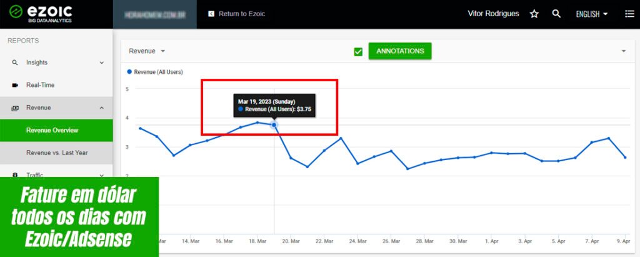Image resolution: width=640 pixels, height=257 pixels.
Task: Click the Mar 19 data point on chart
Action: [x=274, y=125]
